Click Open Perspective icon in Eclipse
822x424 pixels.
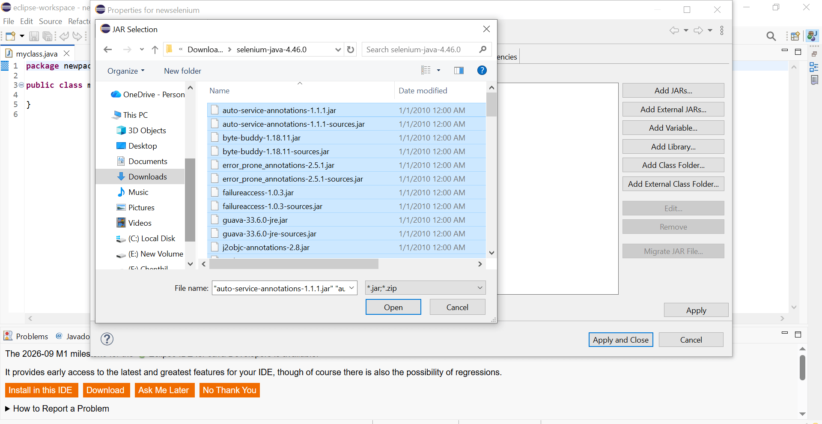tap(795, 36)
